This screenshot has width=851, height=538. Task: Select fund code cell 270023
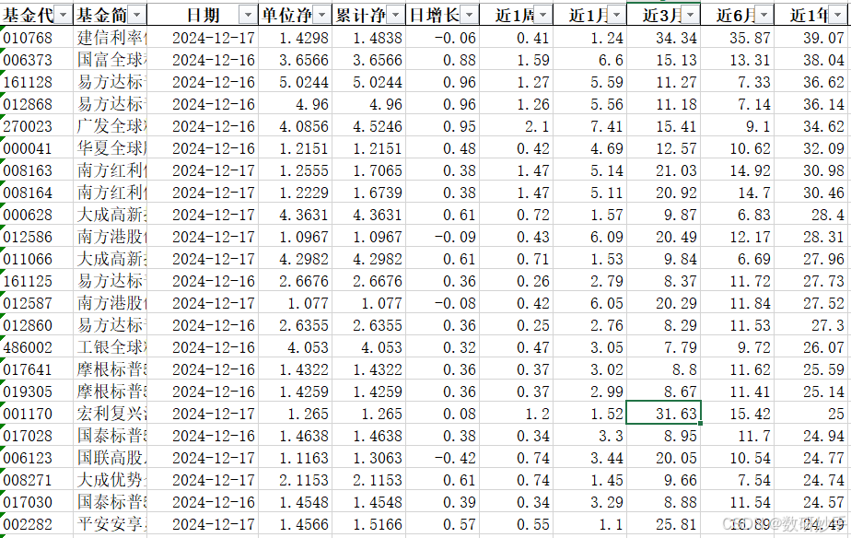point(37,126)
